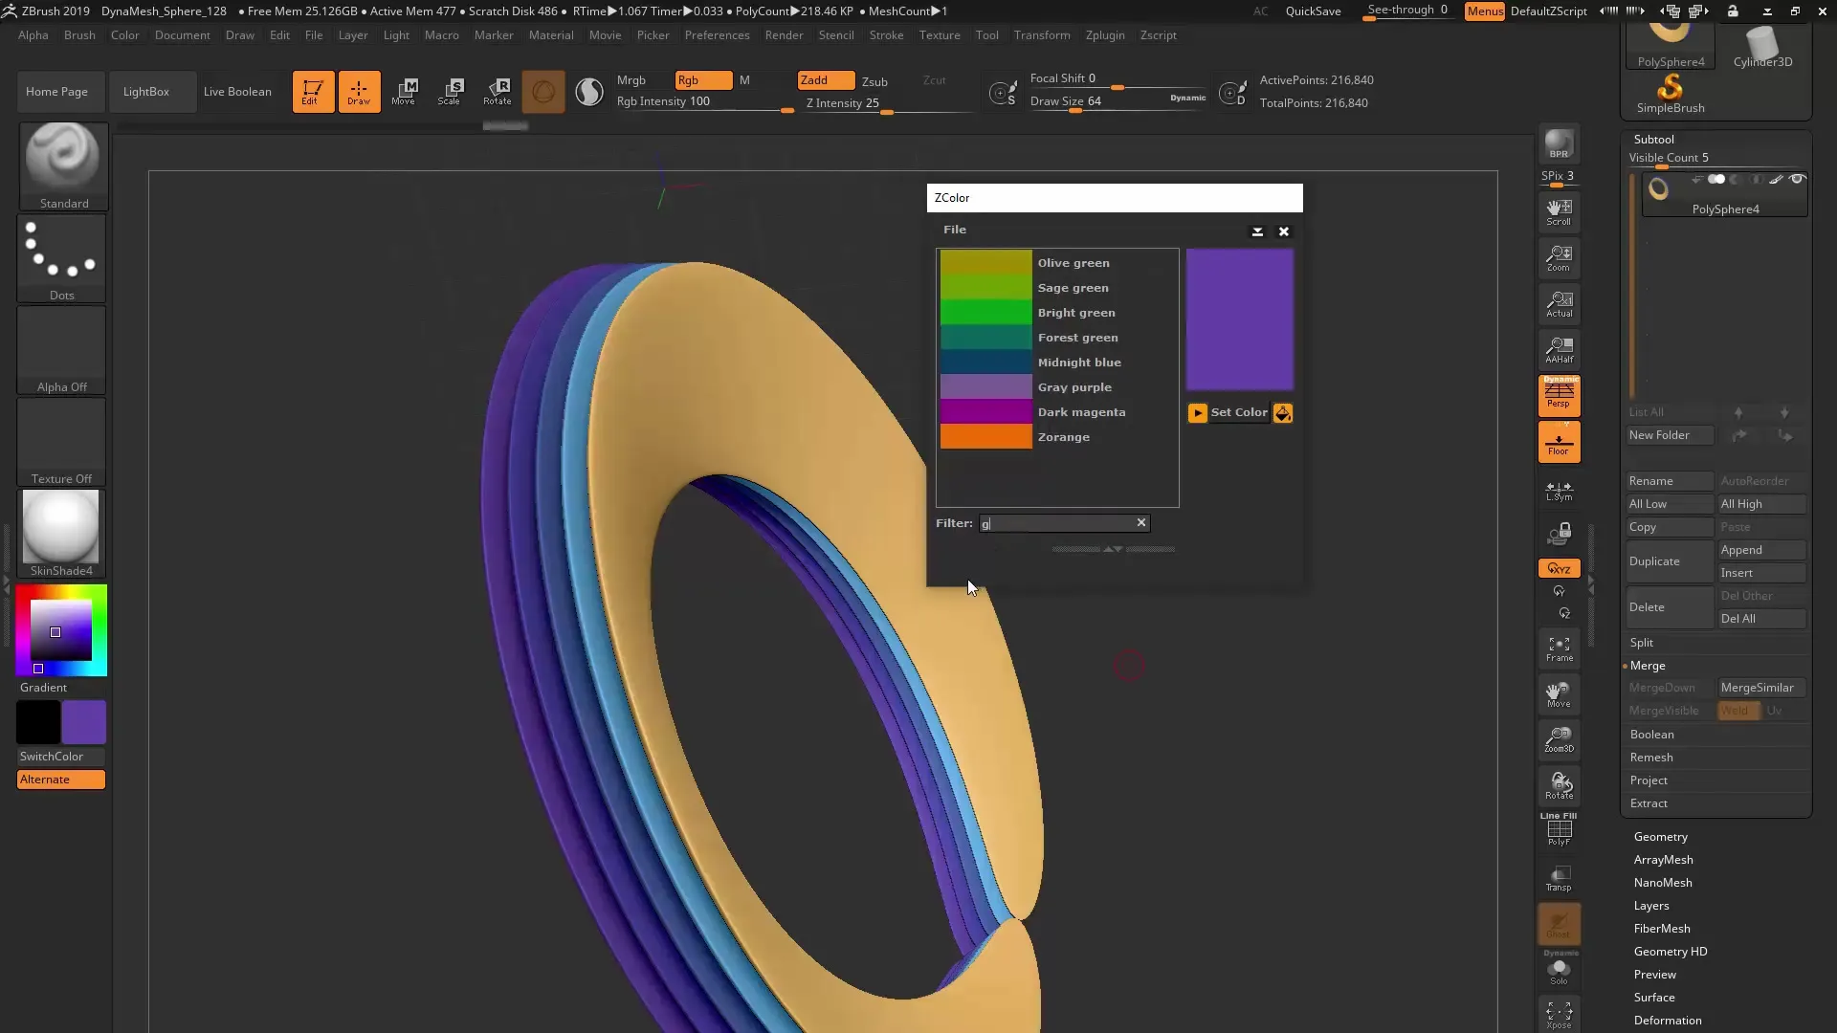Open the Standard brush thumbnail
1837x1033 pixels.
(63, 165)
